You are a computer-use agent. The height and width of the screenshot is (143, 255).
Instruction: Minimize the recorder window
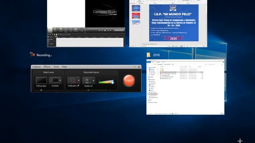(x=135, y=67)
